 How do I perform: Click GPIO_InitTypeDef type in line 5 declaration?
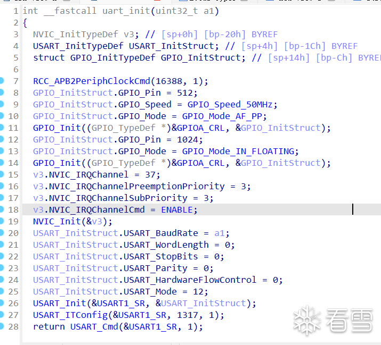tap(113, 58)
